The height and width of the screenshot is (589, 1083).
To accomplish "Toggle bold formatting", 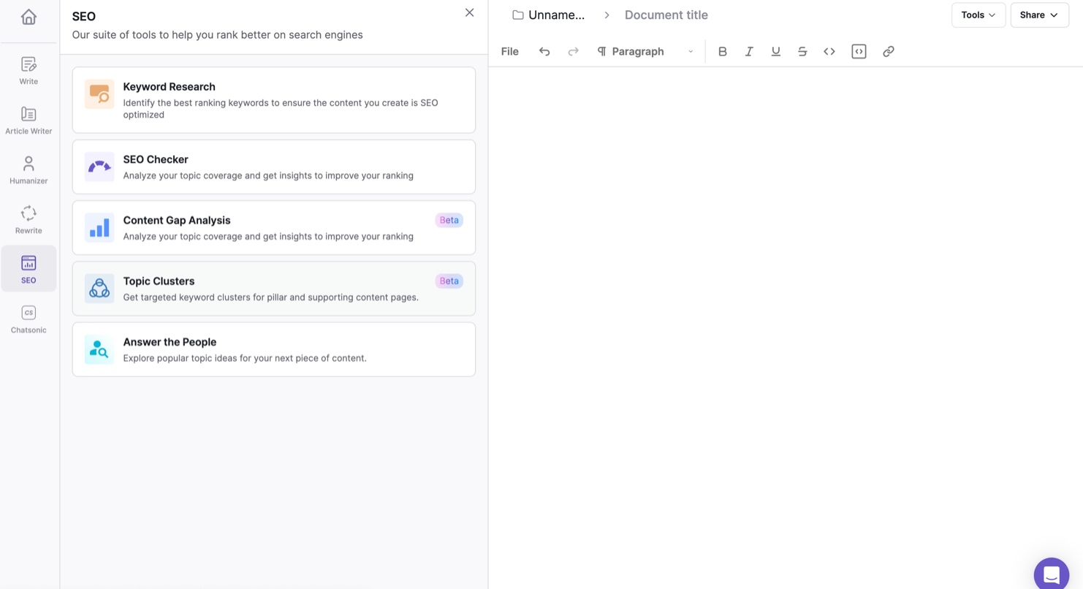I will tap(722, 51).
